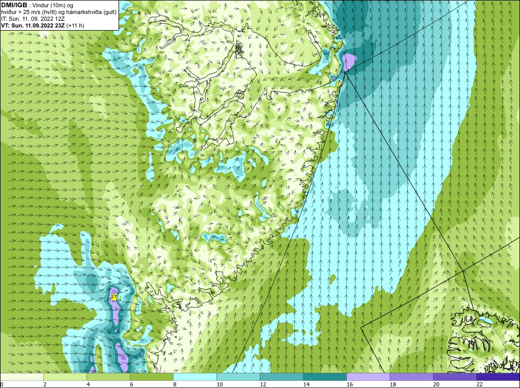Viewport: 520px width, 388px height.
Task: Click the 'VT: Sun. 11.09.2022 23Z' valid time
Action: coord(33,25)
